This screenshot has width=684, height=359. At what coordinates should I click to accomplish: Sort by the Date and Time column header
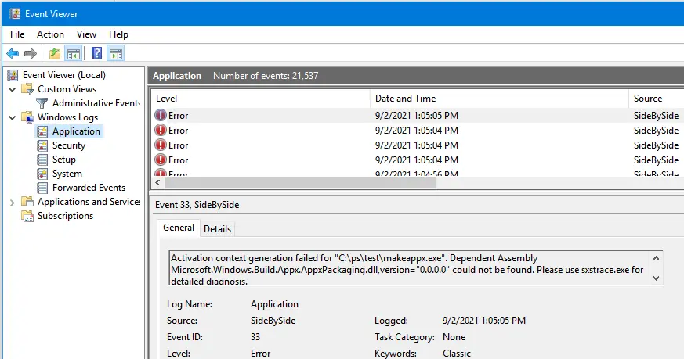tap(499, 99)
